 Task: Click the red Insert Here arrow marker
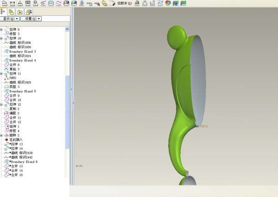pos(6,139)
